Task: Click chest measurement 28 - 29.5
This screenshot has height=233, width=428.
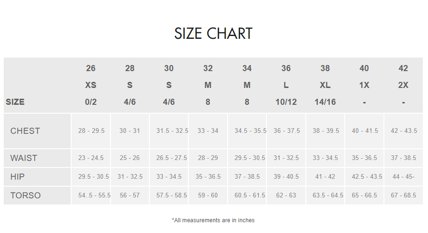Action: (91, 131)
